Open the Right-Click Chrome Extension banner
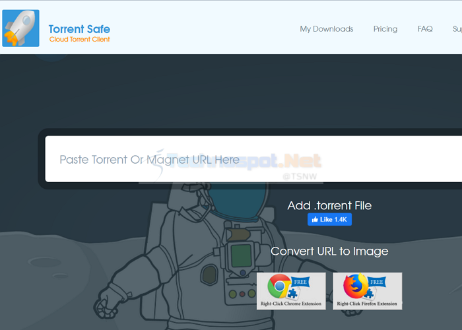Screen dimensions: 462x330 [x=291, y=291]
